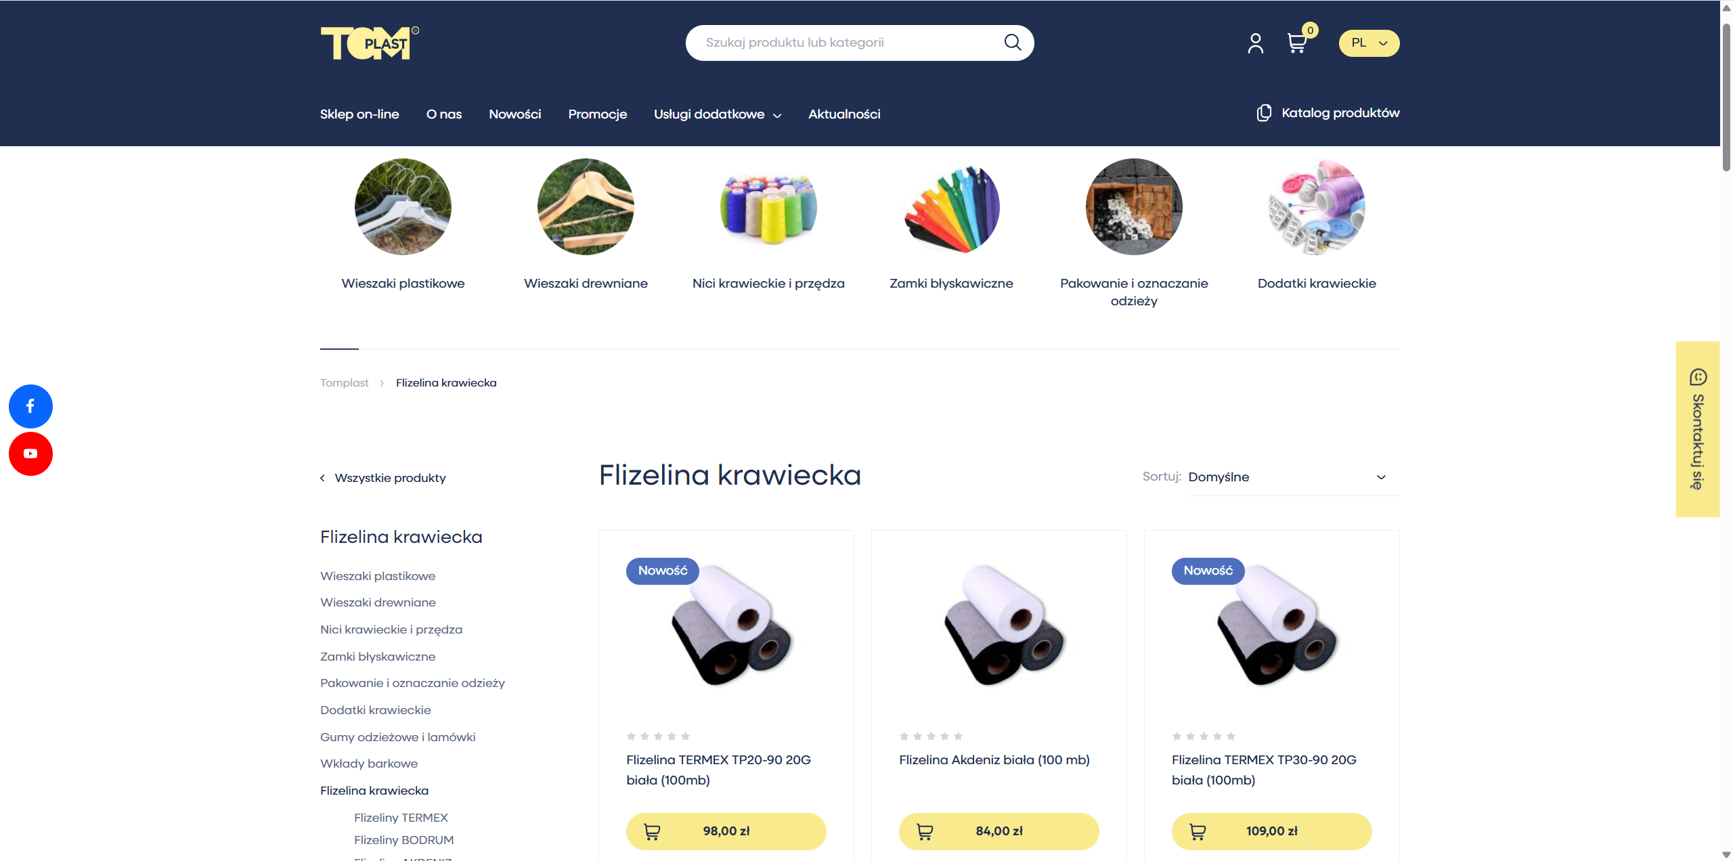Open the Nowości menu item

514,114
